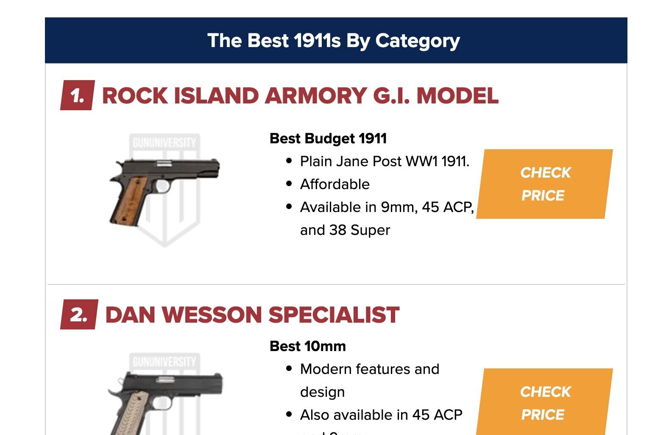Click the Best Budget 1911 label
The width and height of the screenshot is (669, 435).
pos(329,137)
